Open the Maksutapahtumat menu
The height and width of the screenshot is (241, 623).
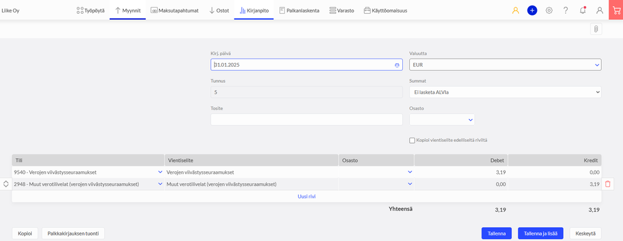click(x=175, y=11)
